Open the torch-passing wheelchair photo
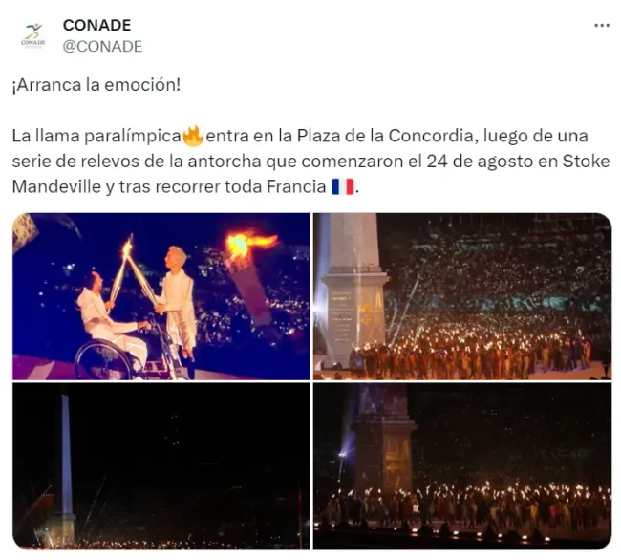 [x=161, y=296]
